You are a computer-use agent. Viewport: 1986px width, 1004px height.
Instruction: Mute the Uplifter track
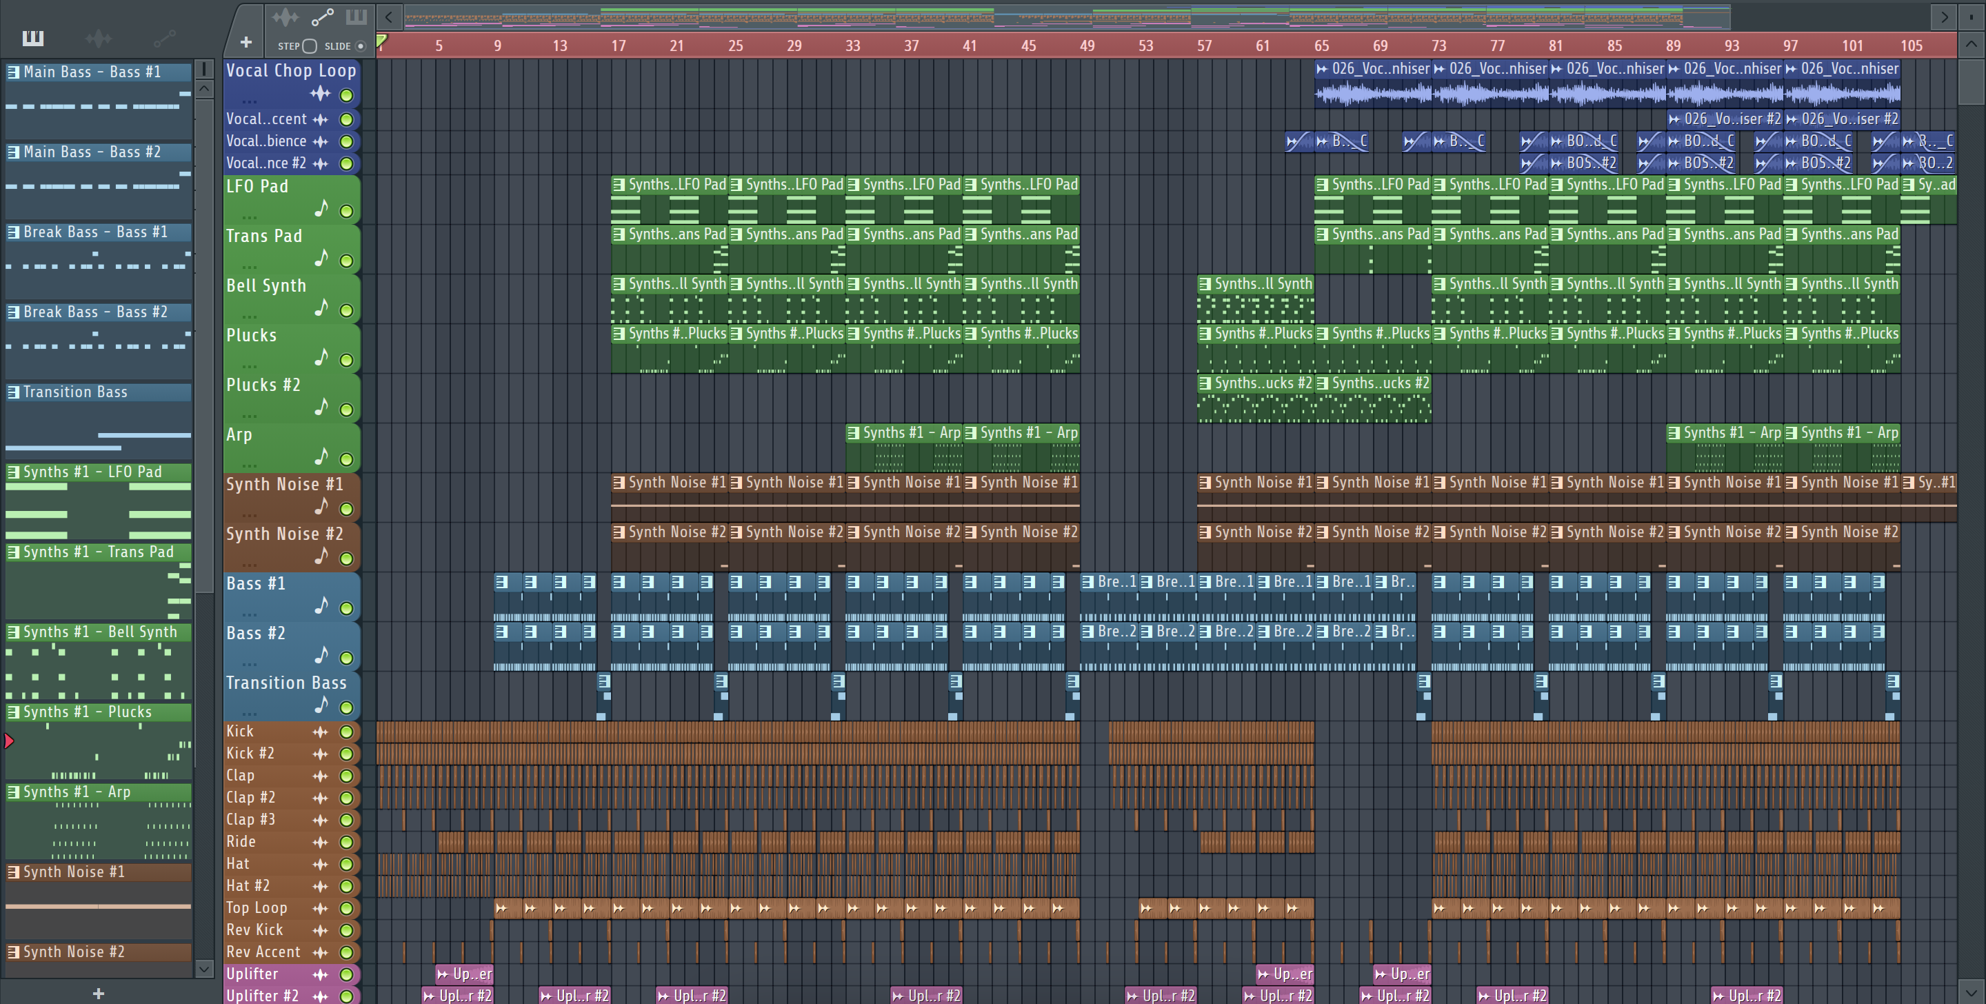(347, 975)
